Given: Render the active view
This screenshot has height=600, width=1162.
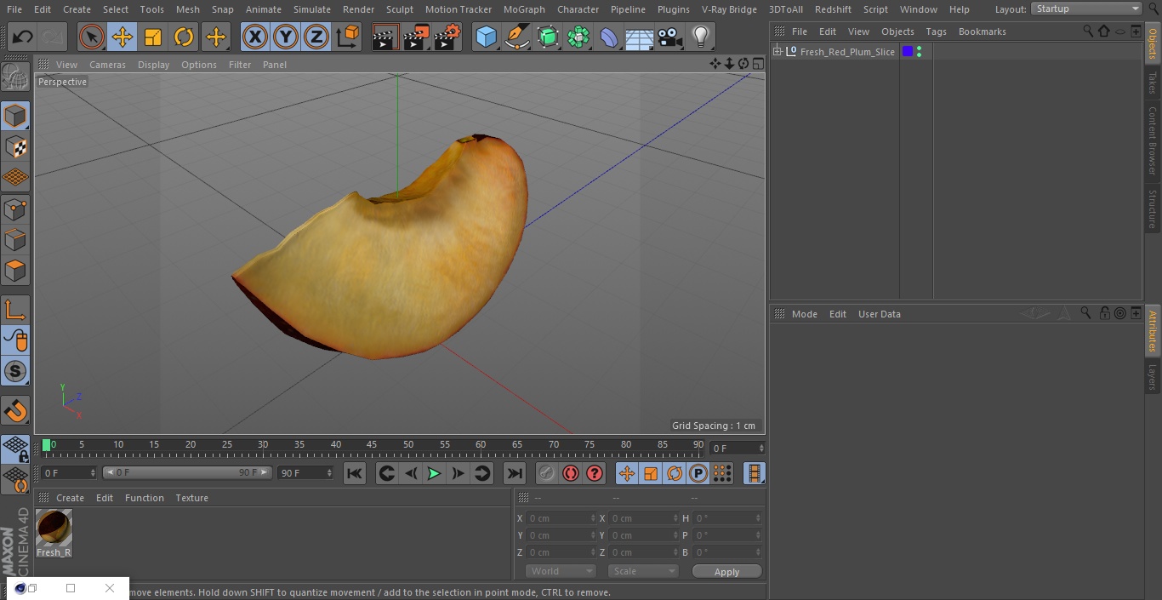Looking at the screenshot, I should [x=385, y=37].
